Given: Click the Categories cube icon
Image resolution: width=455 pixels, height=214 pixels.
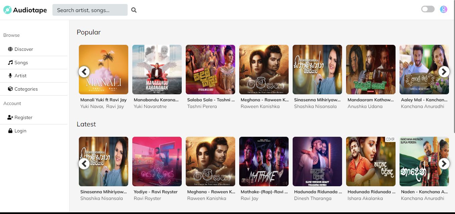Looking at the screenshot, I should [x=10, y=89].
